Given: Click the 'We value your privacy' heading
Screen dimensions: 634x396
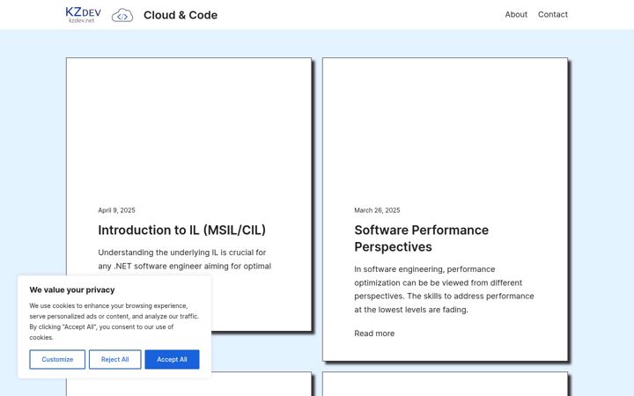Looking at the screenshot, I should (x=72, y=290).
